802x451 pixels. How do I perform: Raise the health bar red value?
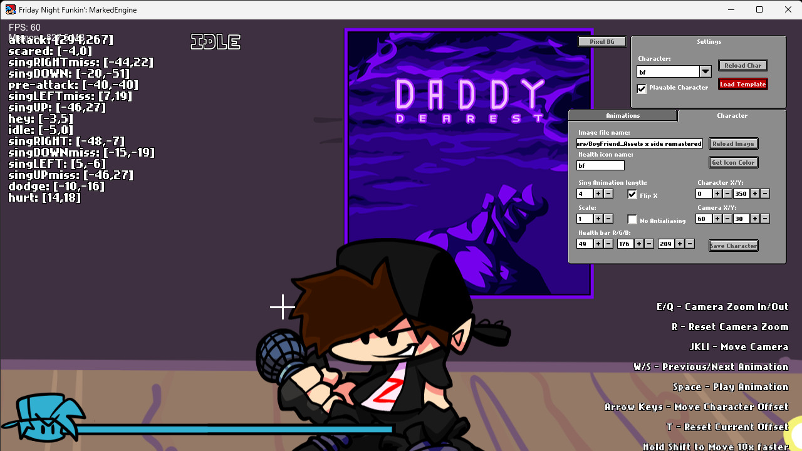tap(598, 244)
